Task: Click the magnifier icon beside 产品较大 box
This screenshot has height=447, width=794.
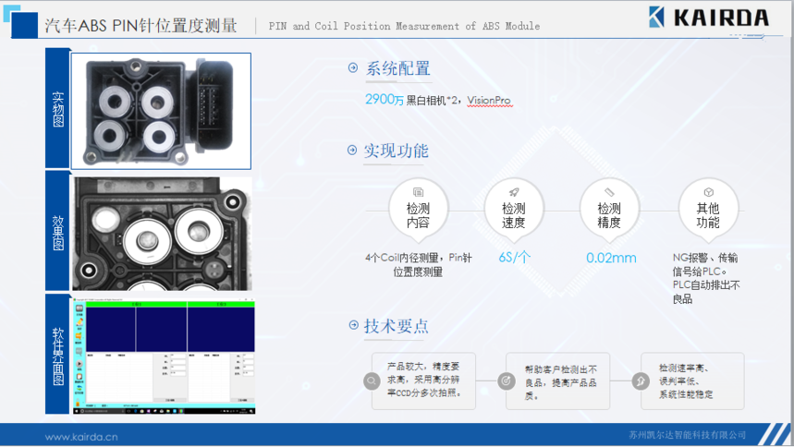Action: (372, 381)
